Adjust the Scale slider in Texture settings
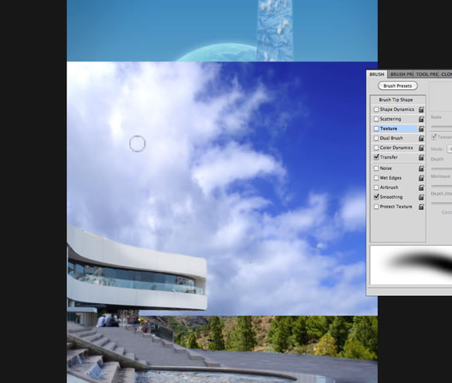Screen dimensions: 452x383 point(442,126)
